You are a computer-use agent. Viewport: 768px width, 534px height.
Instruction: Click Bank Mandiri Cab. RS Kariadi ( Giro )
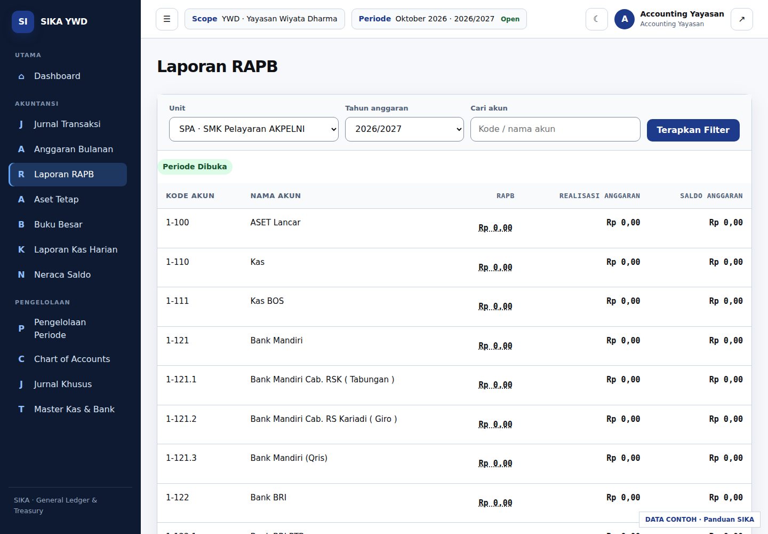(x=324, y=419)
